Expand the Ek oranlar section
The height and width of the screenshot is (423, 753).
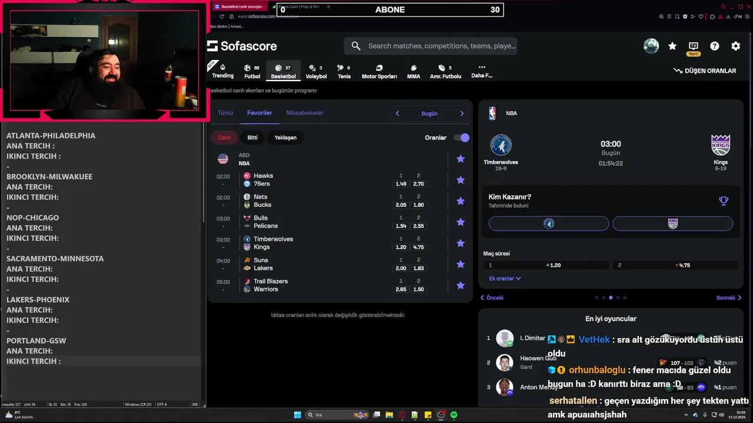pyautogui.click(x=505, y=278)
